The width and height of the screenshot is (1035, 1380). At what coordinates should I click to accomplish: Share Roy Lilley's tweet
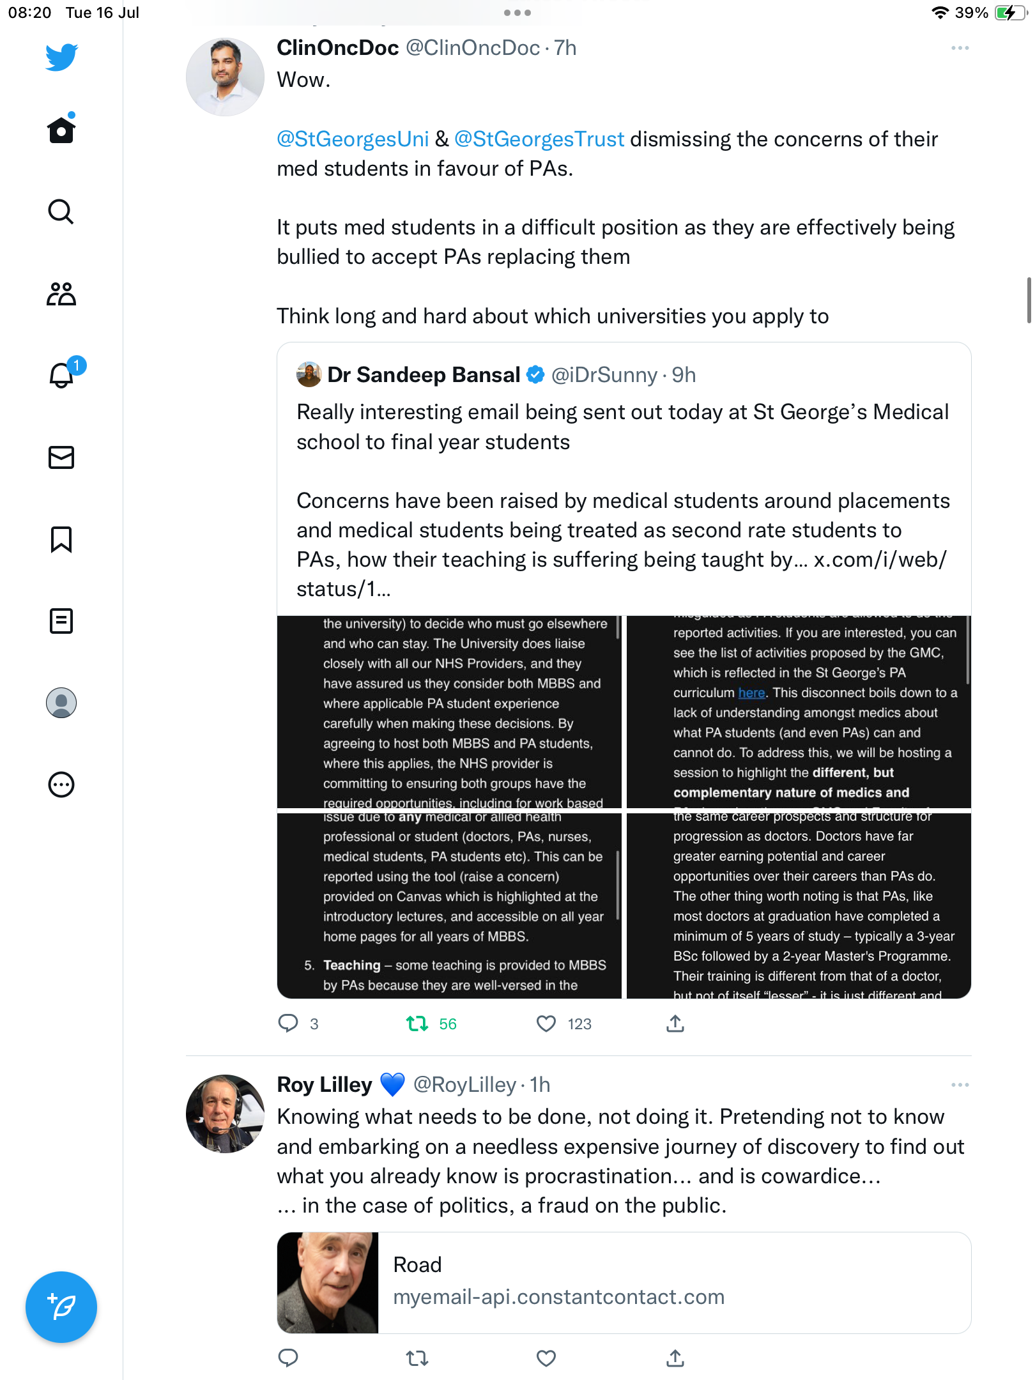coord(675,1358)
